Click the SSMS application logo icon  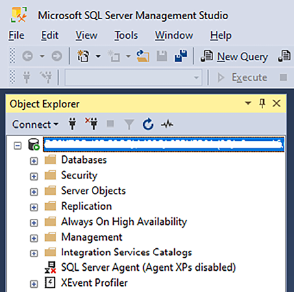pyautogui.click(x=19, y=14)
